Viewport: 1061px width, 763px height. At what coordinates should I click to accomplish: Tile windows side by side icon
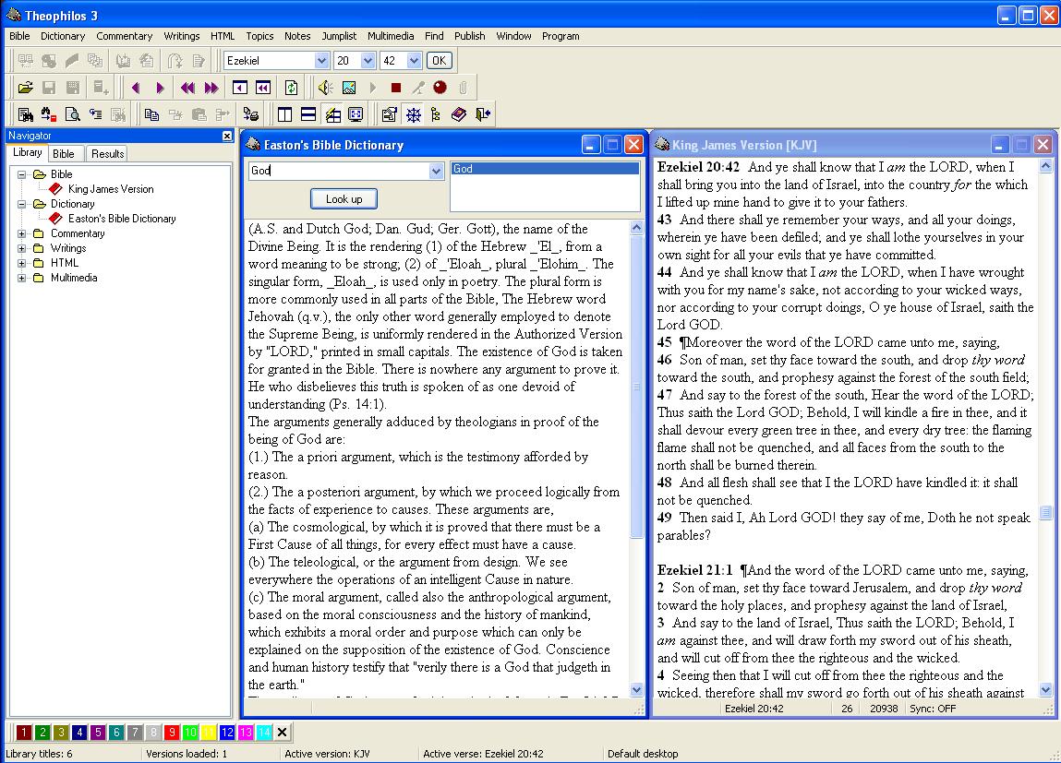[285, 114]
